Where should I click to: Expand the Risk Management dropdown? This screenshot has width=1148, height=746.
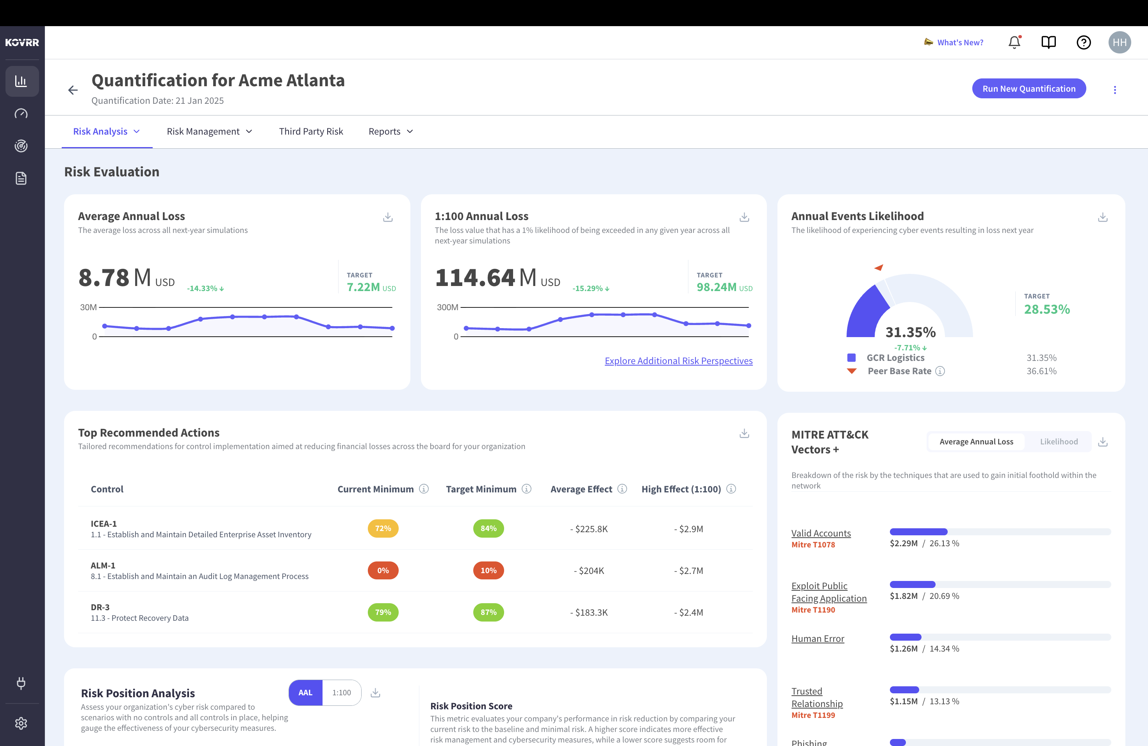210,131
